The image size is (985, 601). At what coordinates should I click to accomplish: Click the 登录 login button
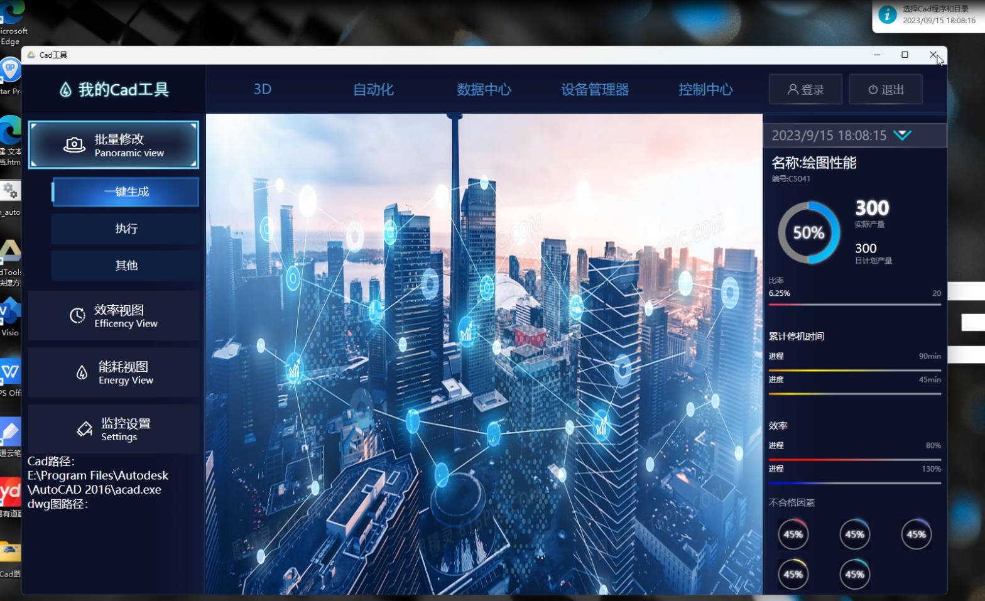pos(805,89)
